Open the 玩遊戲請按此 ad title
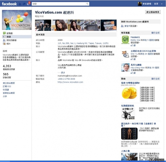This screenshot has height=162, width=166. (x=127, y=106)
